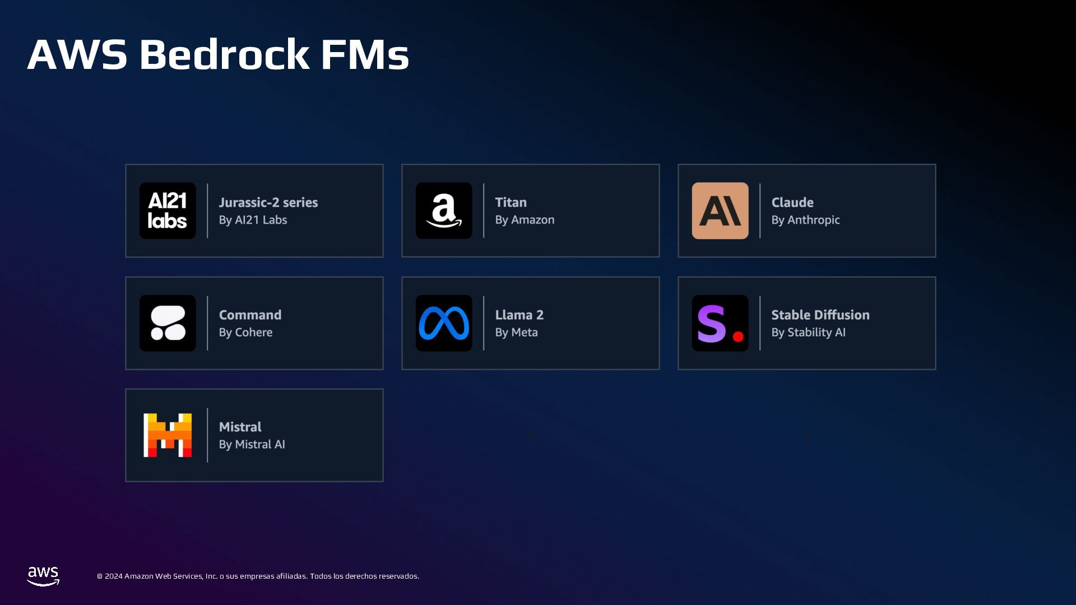Select the Jurassic-2 series title text

(x=268, y=202)
